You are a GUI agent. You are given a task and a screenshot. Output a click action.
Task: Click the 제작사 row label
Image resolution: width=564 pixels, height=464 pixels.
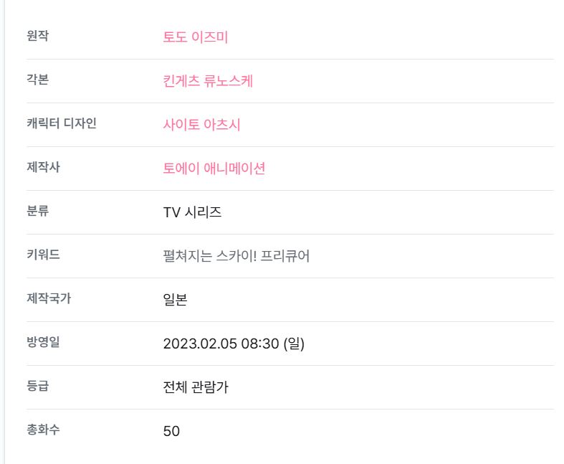tap(43, 166)
